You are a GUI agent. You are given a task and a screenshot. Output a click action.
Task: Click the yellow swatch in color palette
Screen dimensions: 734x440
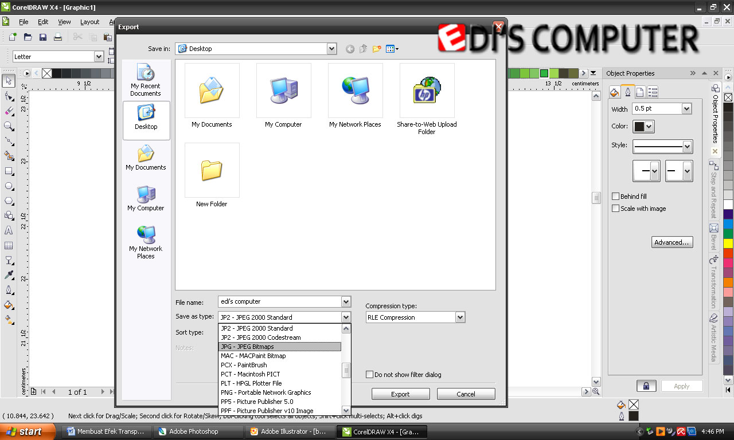(x=728, y=243)
